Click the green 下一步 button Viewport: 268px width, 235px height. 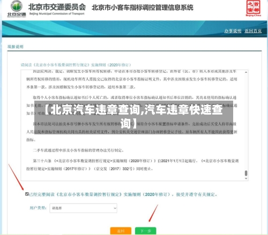coord(146,231)
